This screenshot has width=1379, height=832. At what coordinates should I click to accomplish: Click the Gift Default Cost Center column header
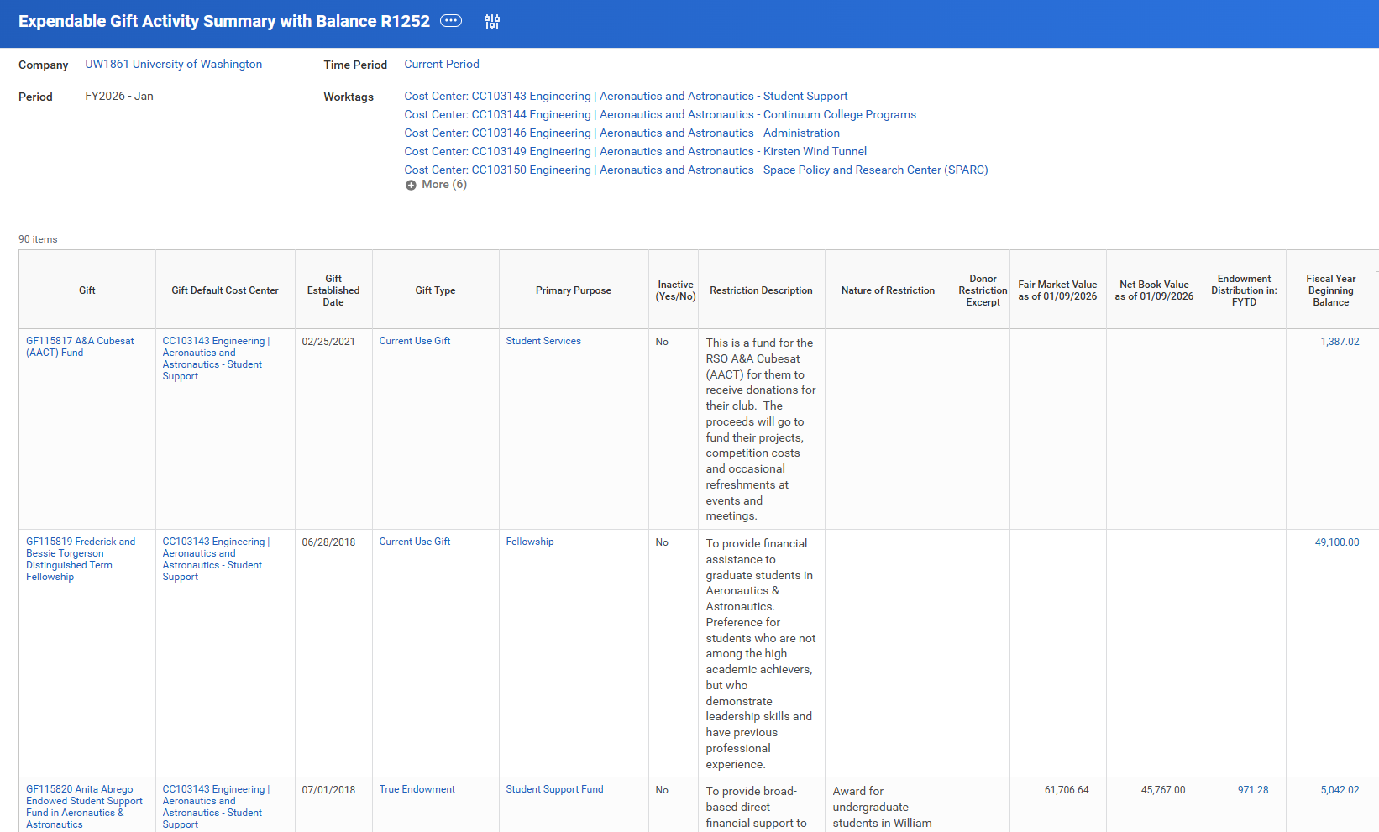(225, 290)
